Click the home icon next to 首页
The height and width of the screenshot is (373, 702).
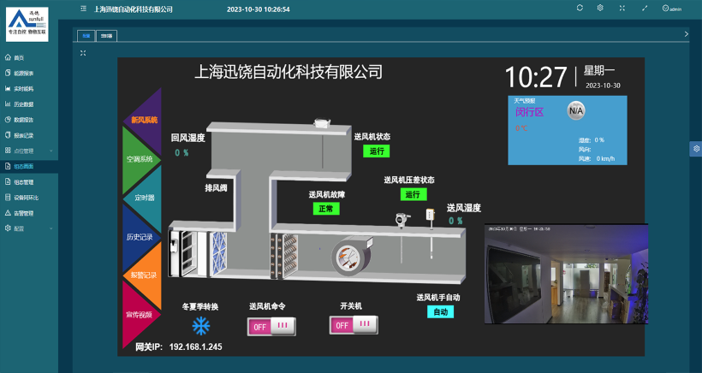tap(8, 57)
